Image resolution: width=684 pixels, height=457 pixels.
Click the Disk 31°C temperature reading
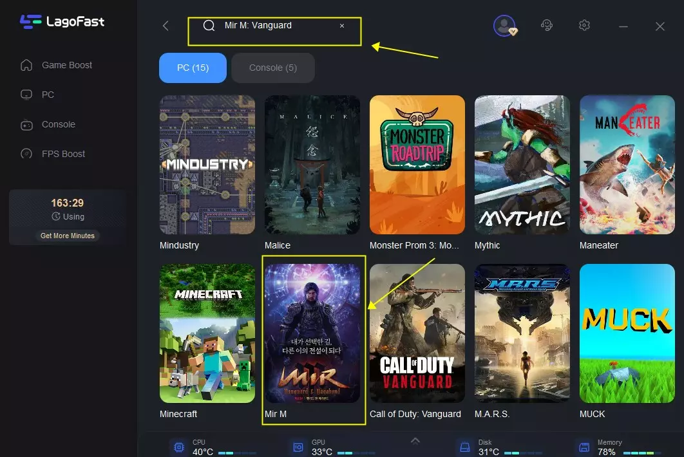coord(489,452)
